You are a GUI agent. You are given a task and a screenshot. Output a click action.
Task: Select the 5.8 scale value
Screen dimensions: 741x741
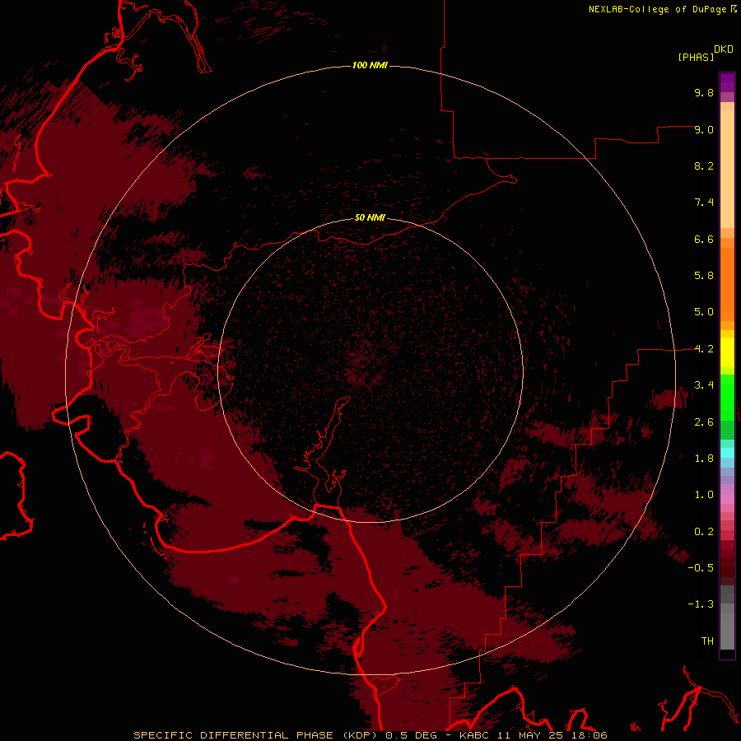(x=704, y=276)
